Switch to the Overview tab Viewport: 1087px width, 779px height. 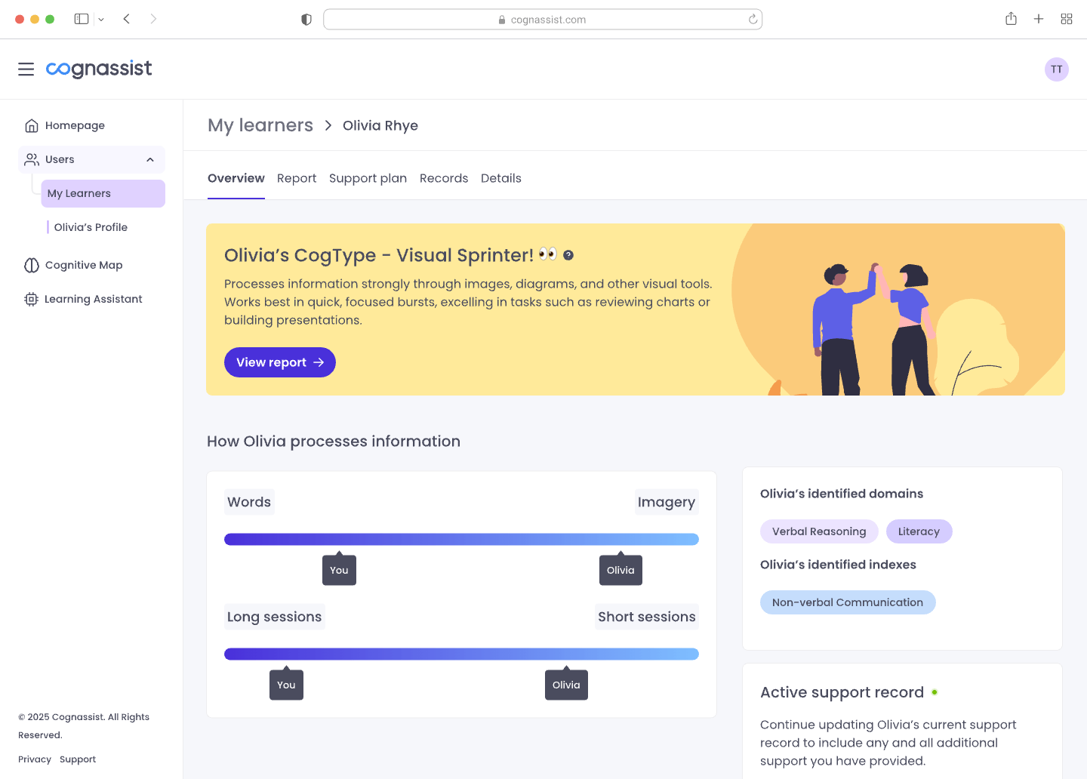236,178
